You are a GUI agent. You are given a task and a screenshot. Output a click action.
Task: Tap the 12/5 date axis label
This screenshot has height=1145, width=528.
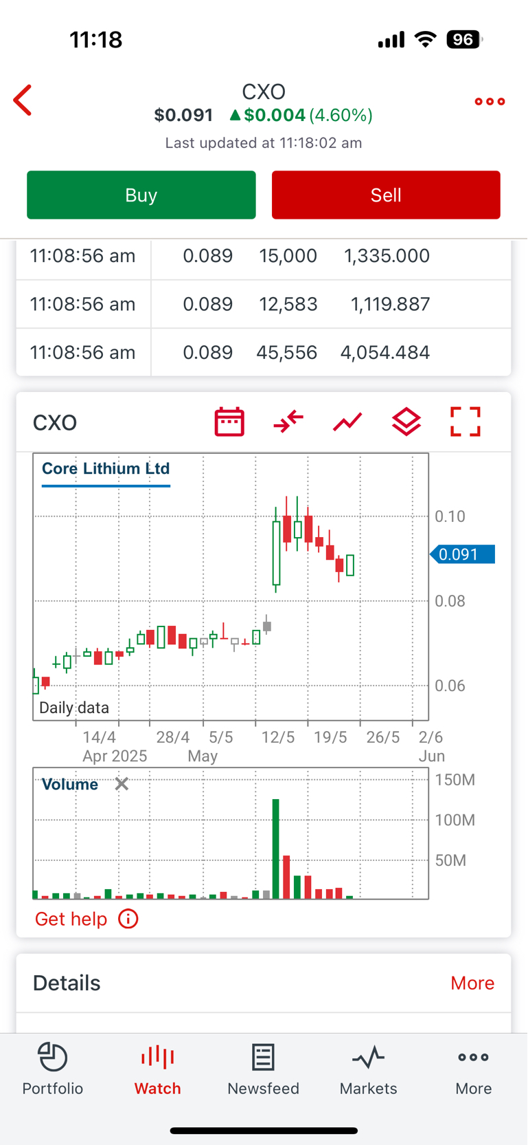[278, 737]
